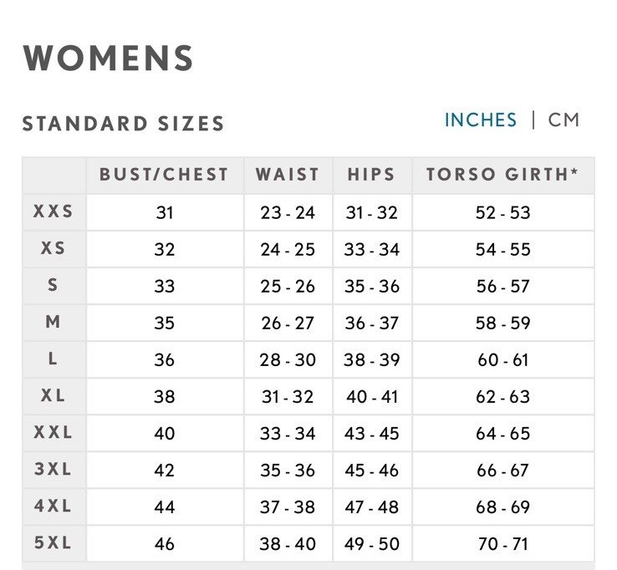Click the HIPS column header
Viewport: 617px width, 570px height.
pyautogui.click(x=371, y=175)
